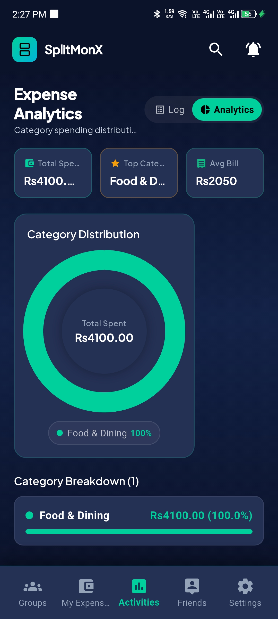Tap the Food & Dining 100% legend chip
The width and height of the screenshot is (278, 619).
click(104, 433)
